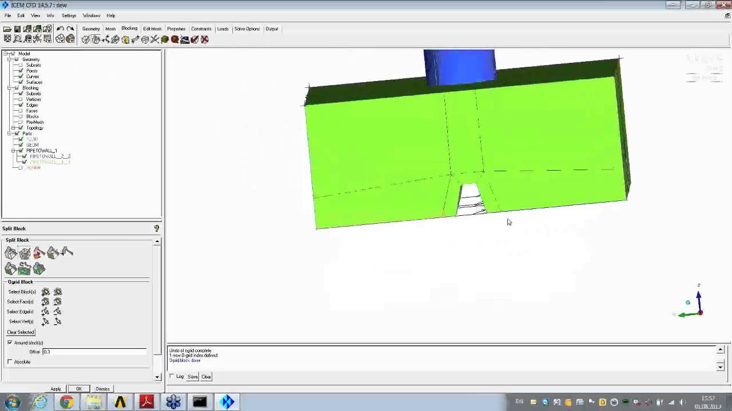The image size is (732, 411).
Task: Click the Split Block help question icon
Action: point(157,228)
